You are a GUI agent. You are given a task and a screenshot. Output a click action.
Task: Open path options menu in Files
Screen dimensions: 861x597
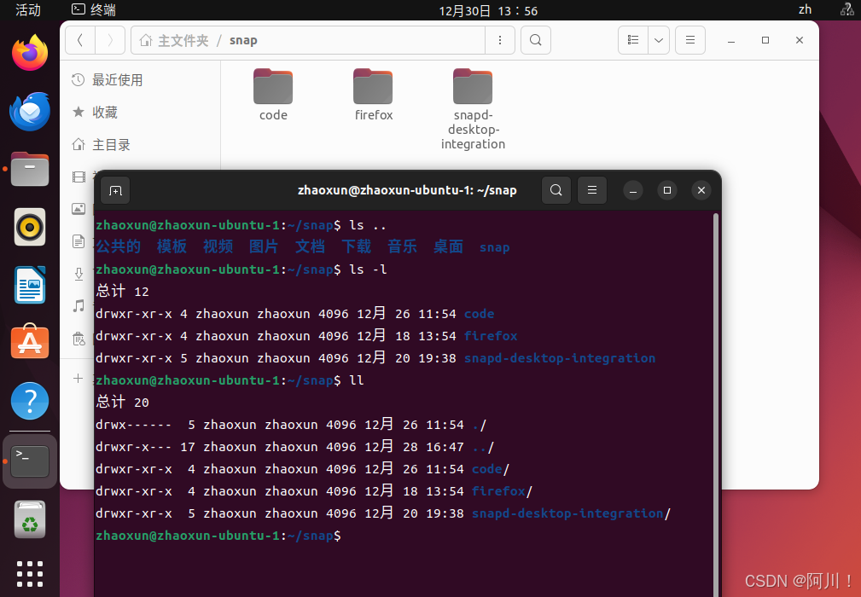(x=500, y=40)
